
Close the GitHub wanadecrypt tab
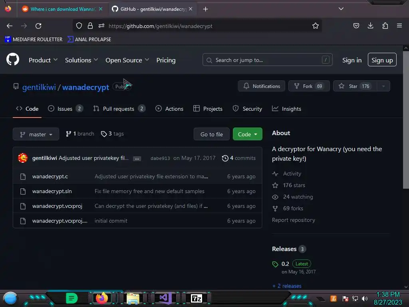[191, 9]
